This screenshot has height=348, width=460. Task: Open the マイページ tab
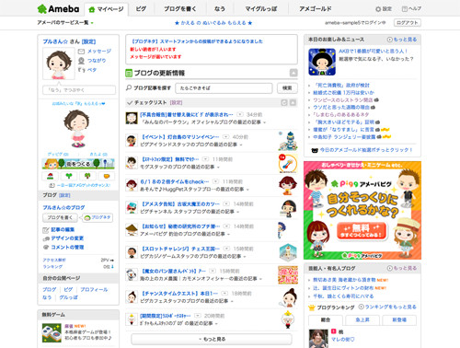(106, 9)
